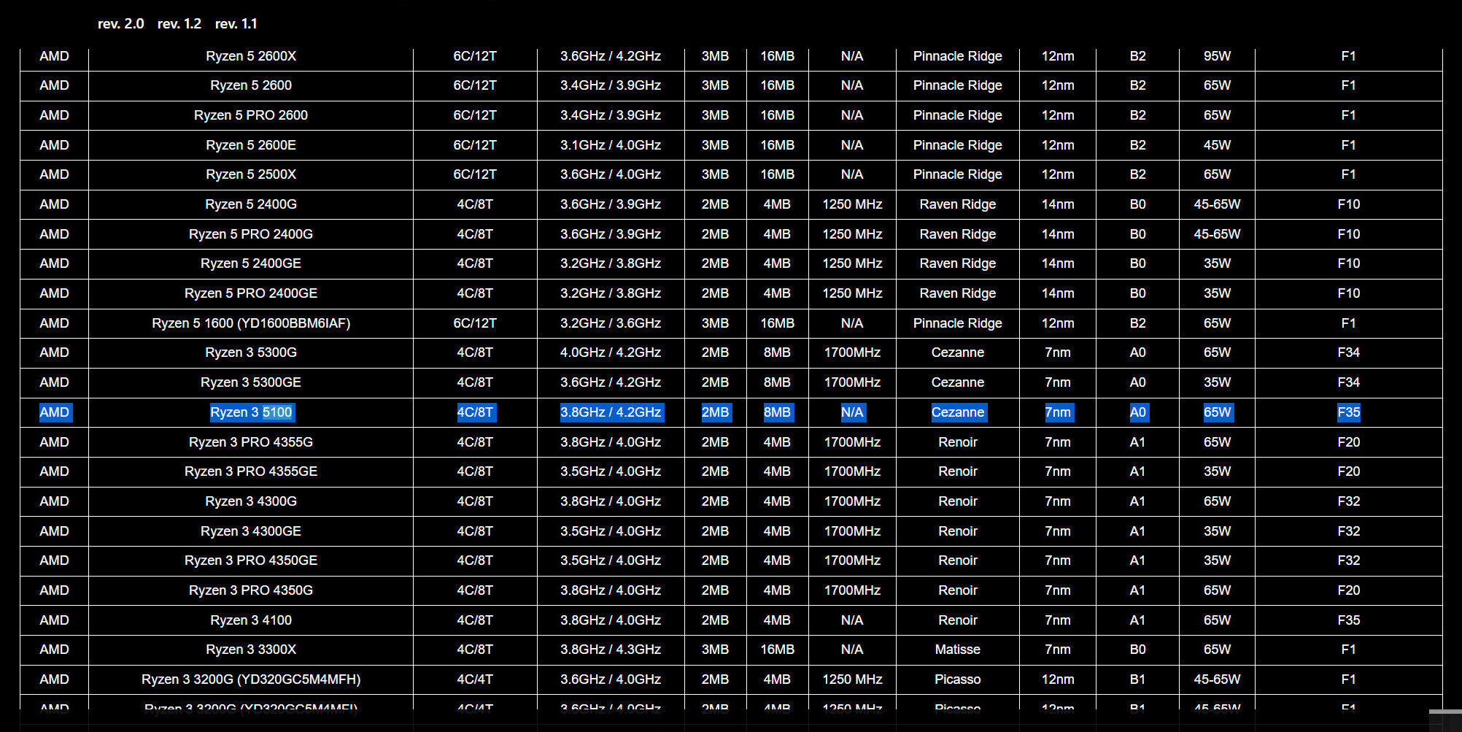Click the 1250 MHz cell for Ryzen 5 2400GE
Image resolution: width=1462 pixels, height=732 pixels.
[852, 263]
